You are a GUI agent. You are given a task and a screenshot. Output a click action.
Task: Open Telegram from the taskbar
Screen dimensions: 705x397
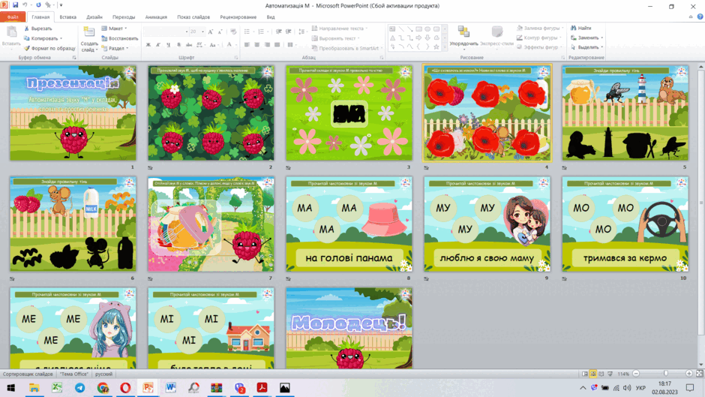pos(79,387)
